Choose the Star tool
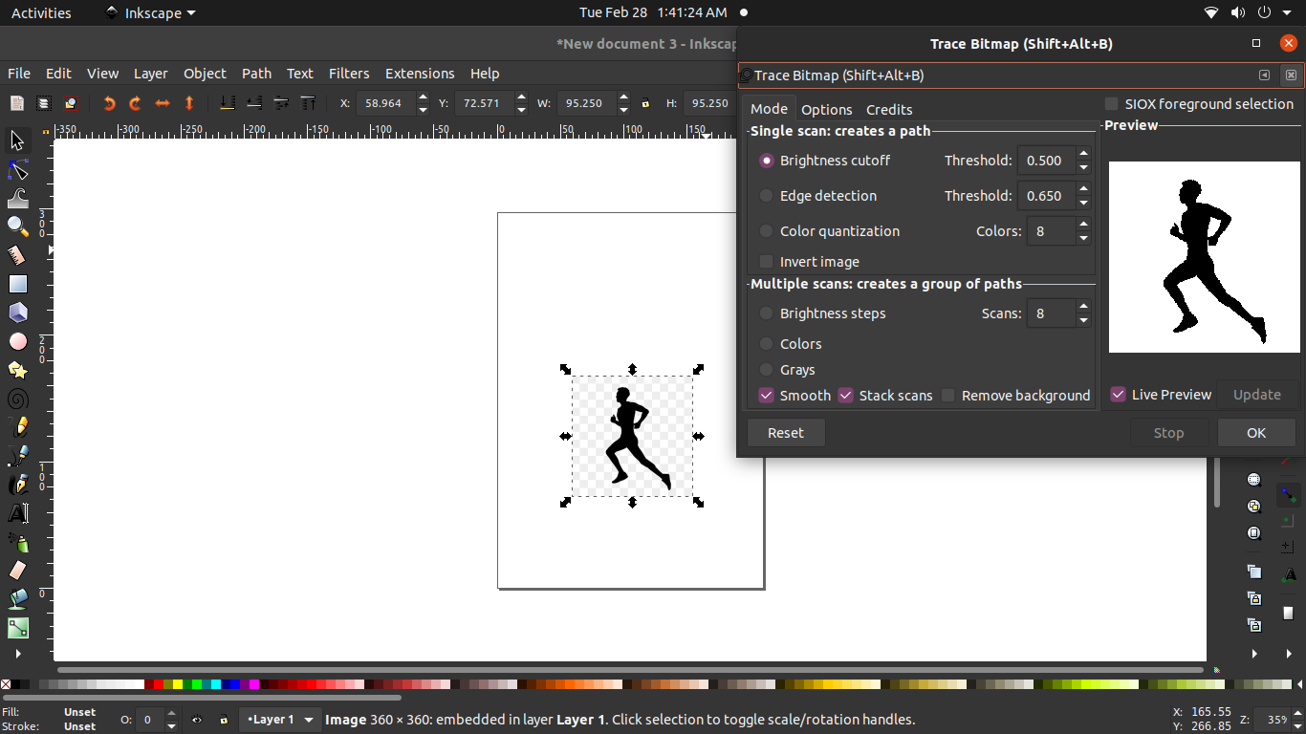 coord(16,370)
